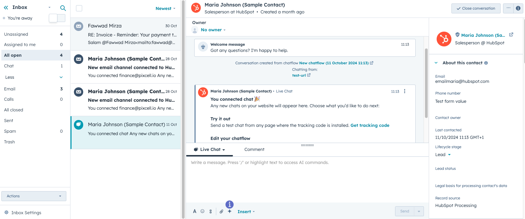Click the Close conversation button
The height and width of the screenshot is (219, 525).
click(x=476, y=8)
